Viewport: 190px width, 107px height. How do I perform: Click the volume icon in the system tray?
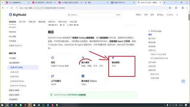(173, 105)
